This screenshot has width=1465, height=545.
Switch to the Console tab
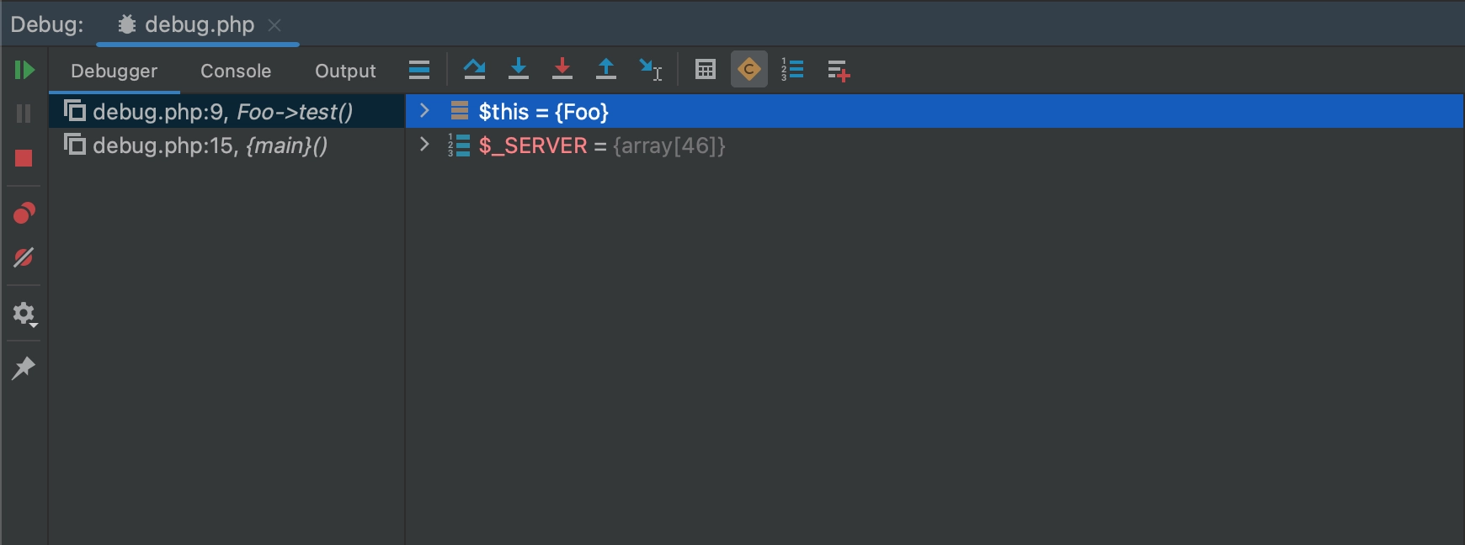(236, 71)
